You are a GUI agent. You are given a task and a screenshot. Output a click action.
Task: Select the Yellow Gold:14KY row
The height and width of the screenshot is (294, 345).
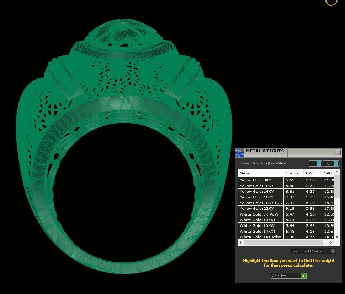[286, 191]
